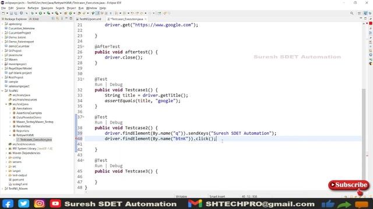Screen dimensions: 373x209
Task: Click Collapse All in Package Explorer toolbar
Action: [53, 19]
